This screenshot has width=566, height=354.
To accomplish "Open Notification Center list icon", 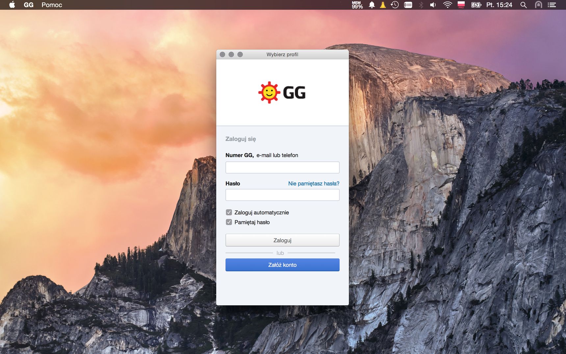I will [552, 5].
